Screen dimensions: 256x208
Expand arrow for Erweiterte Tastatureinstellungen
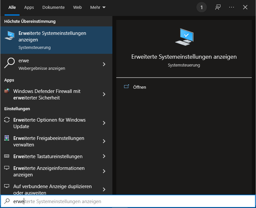click(104, 156)
